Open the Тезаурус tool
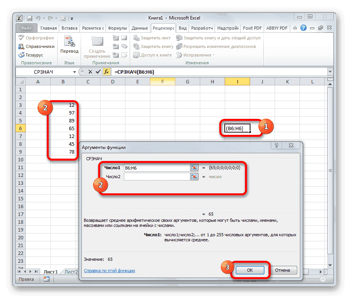The height and width of the screenshot is (299, 349). (33, 54)
